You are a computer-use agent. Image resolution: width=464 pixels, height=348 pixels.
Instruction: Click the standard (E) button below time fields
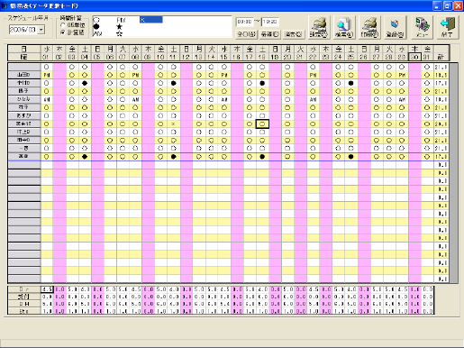coord(270,34)
